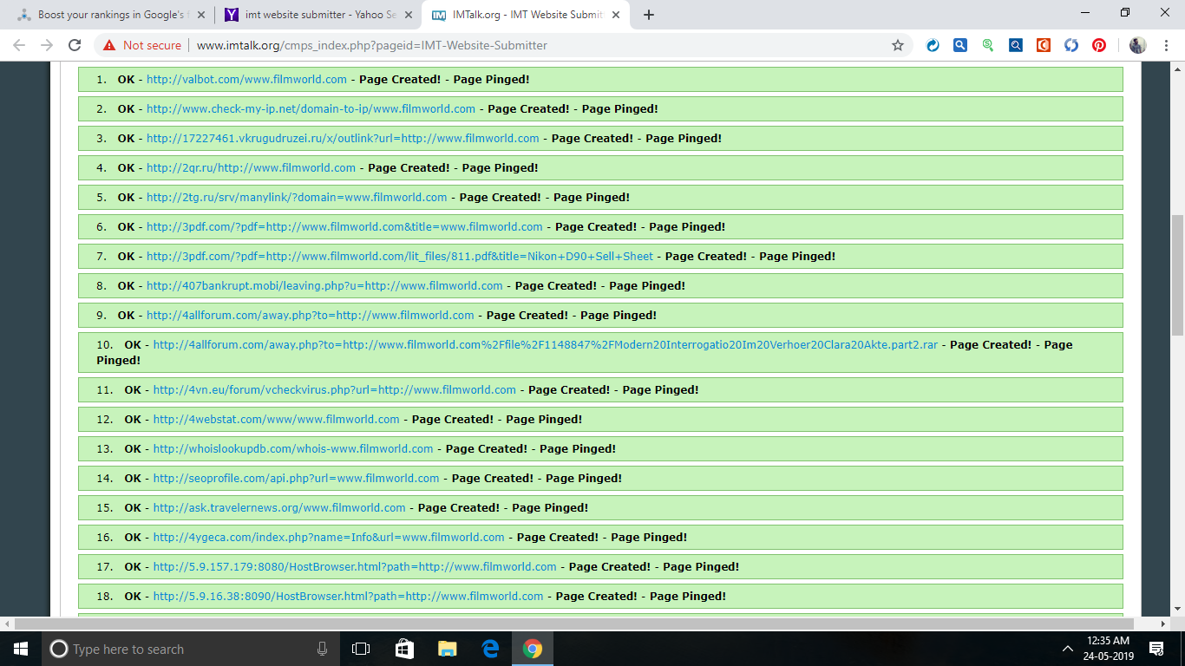The width and height of the screenshot is (1185, 666).
Task: Click the Pinterest extension icon
Action: point(1098,45)
